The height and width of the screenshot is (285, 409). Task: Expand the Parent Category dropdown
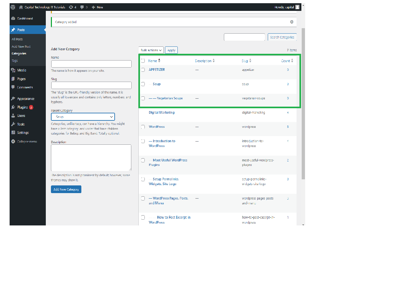83,117
